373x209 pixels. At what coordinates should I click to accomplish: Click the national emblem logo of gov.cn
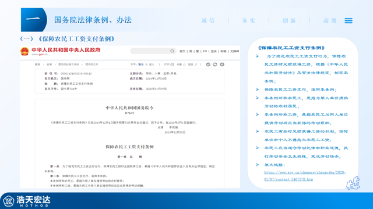(24, 51)
